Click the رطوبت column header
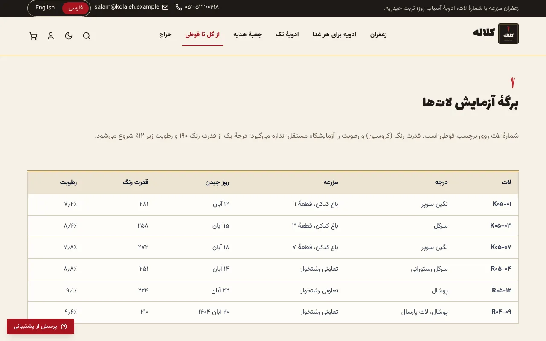 (x=68, y=182)
